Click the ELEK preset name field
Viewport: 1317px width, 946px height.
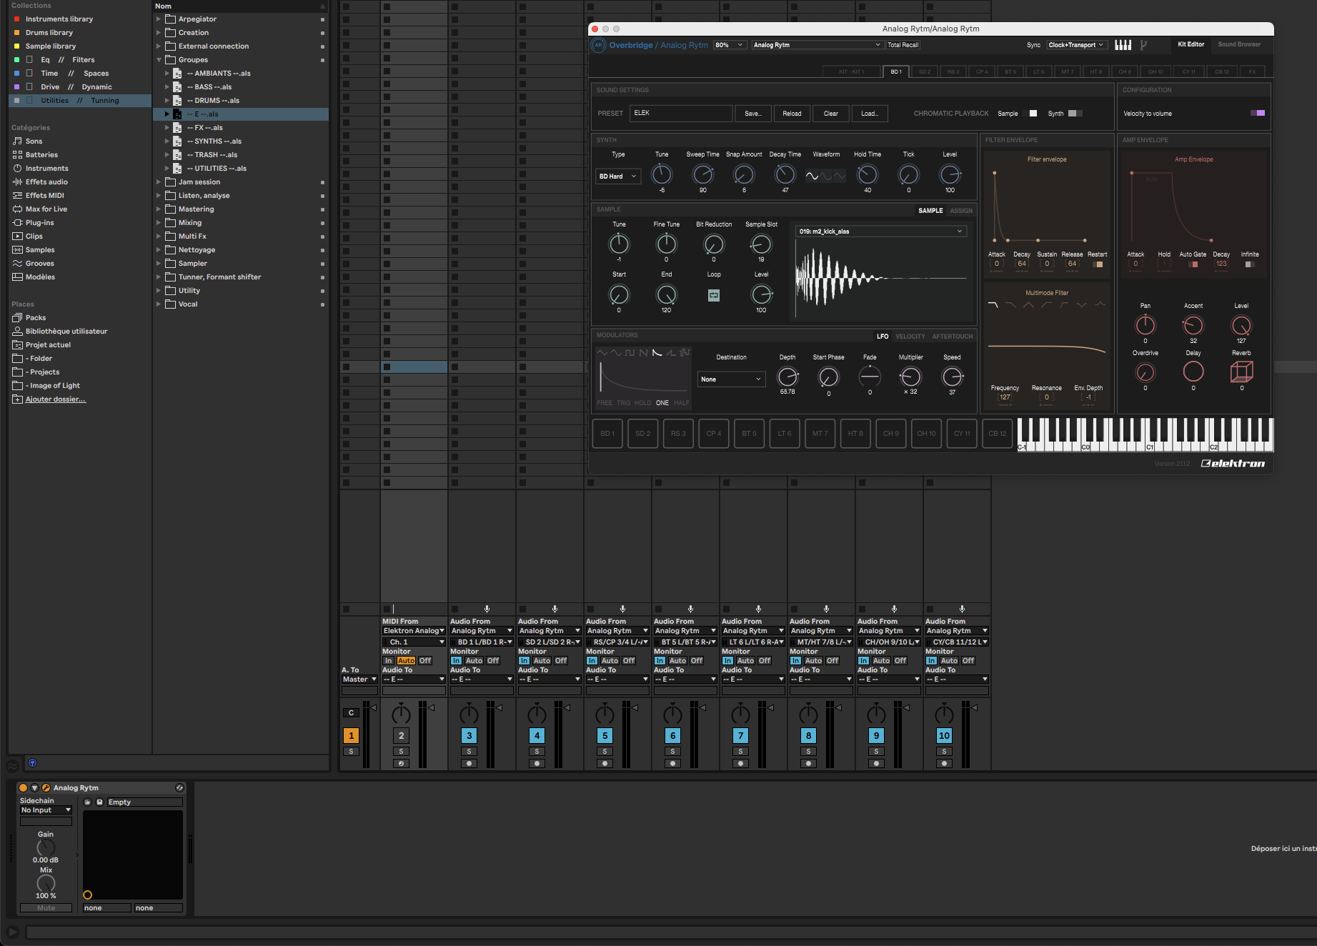click(680, 113)
